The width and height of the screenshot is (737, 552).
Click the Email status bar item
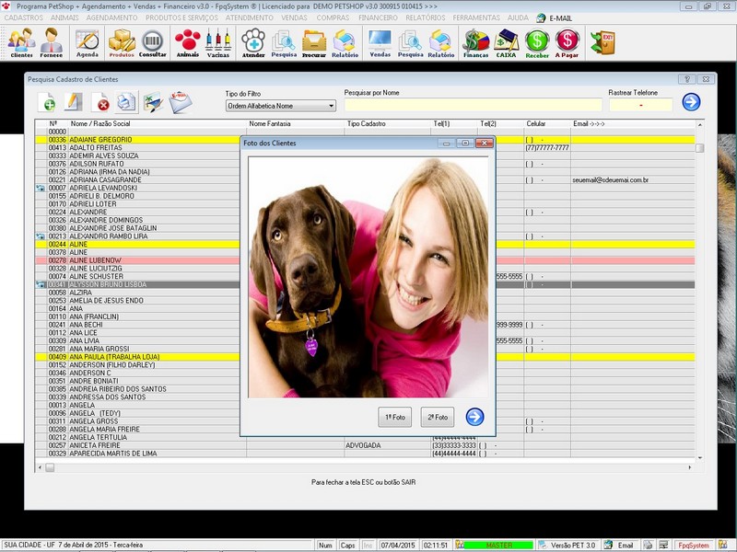pos(621,545)
